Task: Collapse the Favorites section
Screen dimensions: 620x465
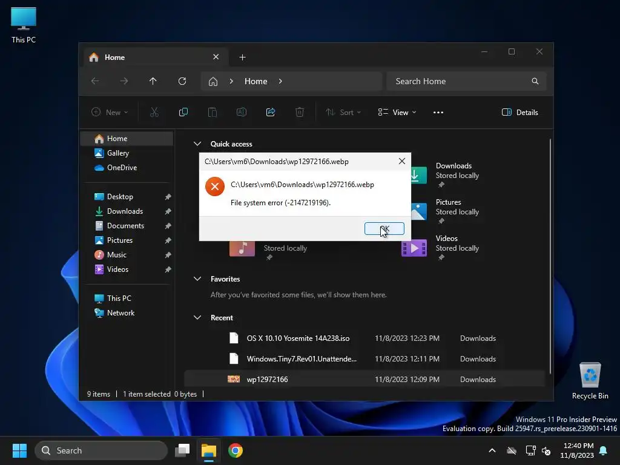Action: 197,279
